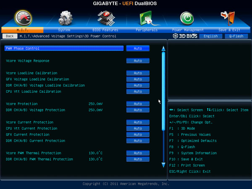Viewport: 252px width, 189px height.
Task: Select the Save & Exit door icon
Action: tap(228, 18)
